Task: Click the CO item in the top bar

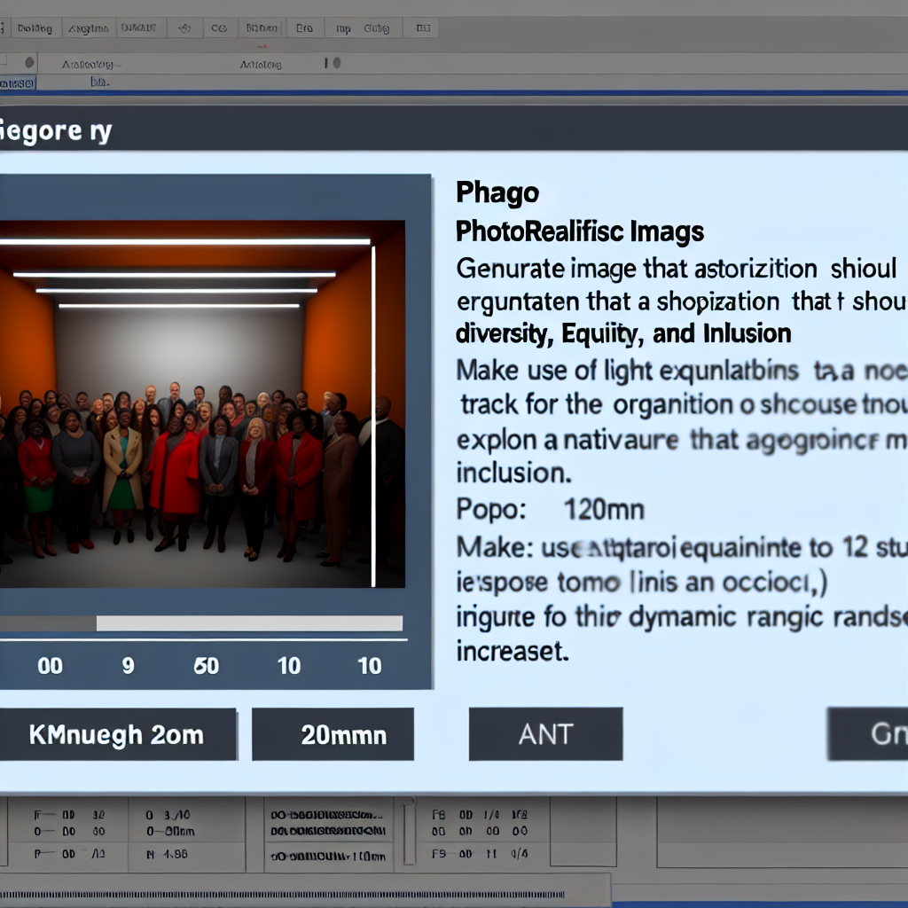Action: [219, 27]
